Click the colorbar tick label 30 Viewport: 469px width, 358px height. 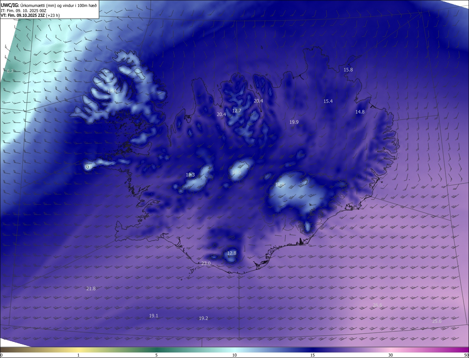[391, 355]
